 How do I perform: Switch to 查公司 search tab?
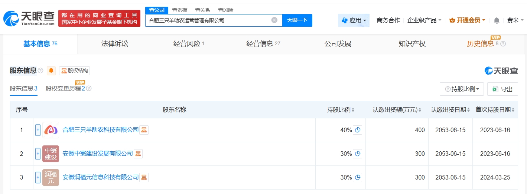(157, 10)
